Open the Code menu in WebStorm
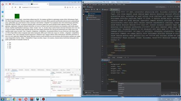Viewport: 181px width, 101px height. [99, 4]
